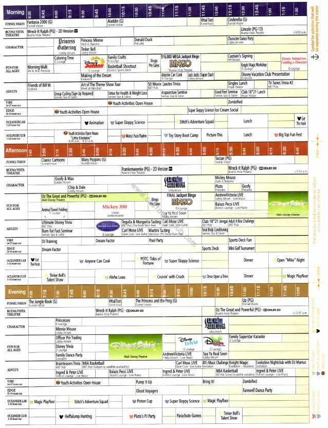Image resolution: width=328 pixels, height=428 pixels.
Task: Click the Disney Dreams image in Evening
Action: tap(135, 347)
